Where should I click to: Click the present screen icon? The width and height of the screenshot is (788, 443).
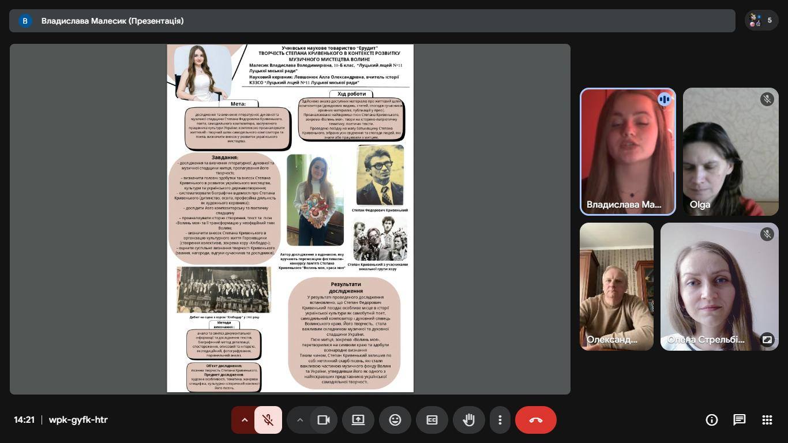[358, 420]
